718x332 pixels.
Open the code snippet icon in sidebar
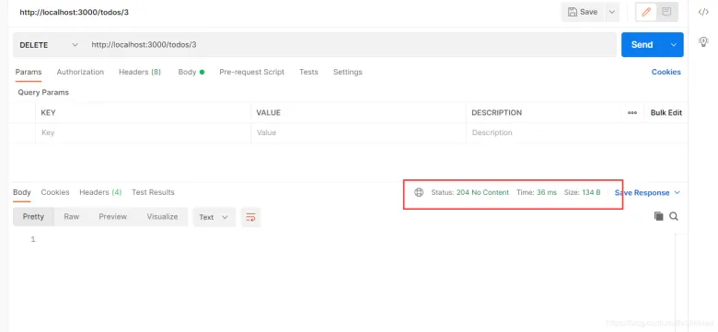click(x=703, y=12)
